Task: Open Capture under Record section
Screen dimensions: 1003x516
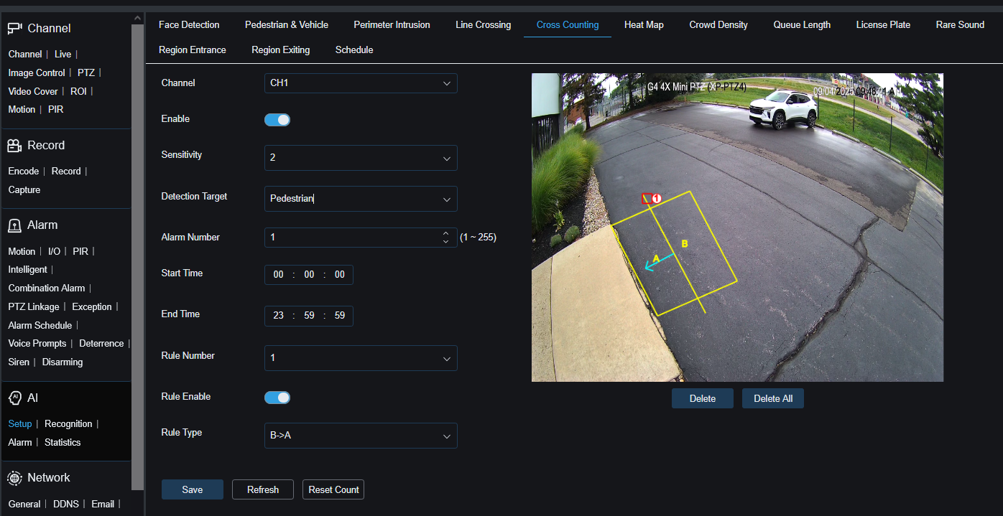Action: pos(24,190)
